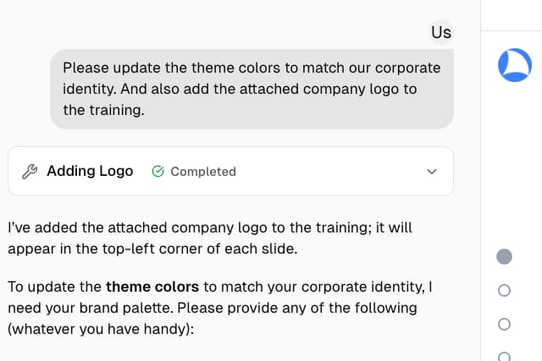Expand the Adding Logo card chevron

point(432,172)
